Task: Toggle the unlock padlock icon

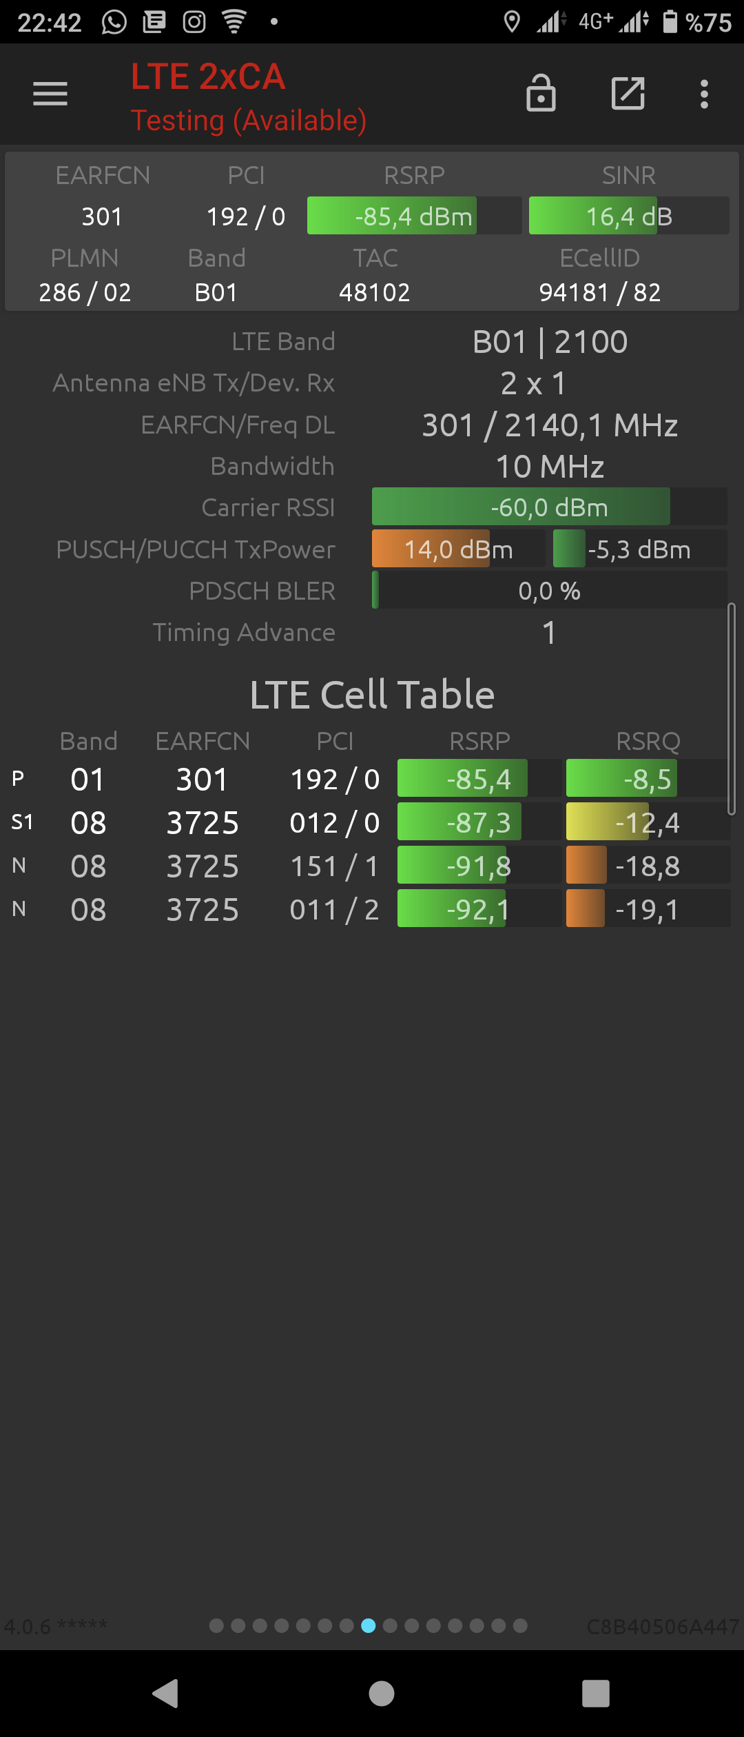Action: (541, 93)
